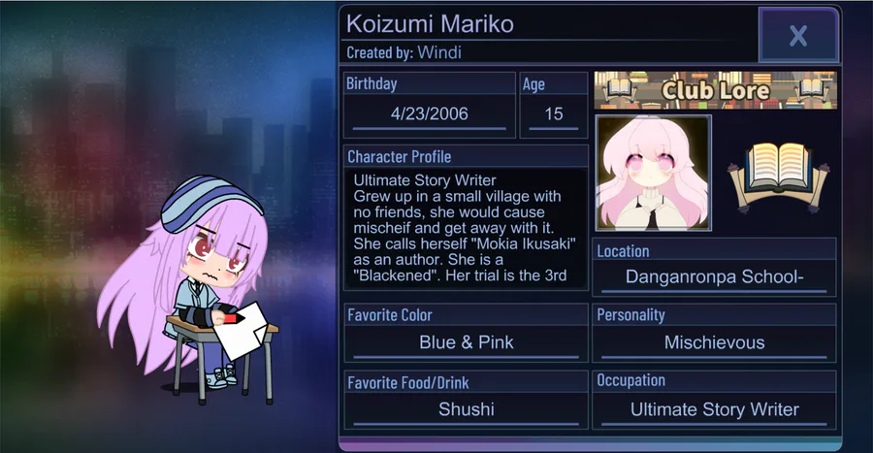Edit the Age field showing 15
Screen dimensions: 873x453
[554, 114]
